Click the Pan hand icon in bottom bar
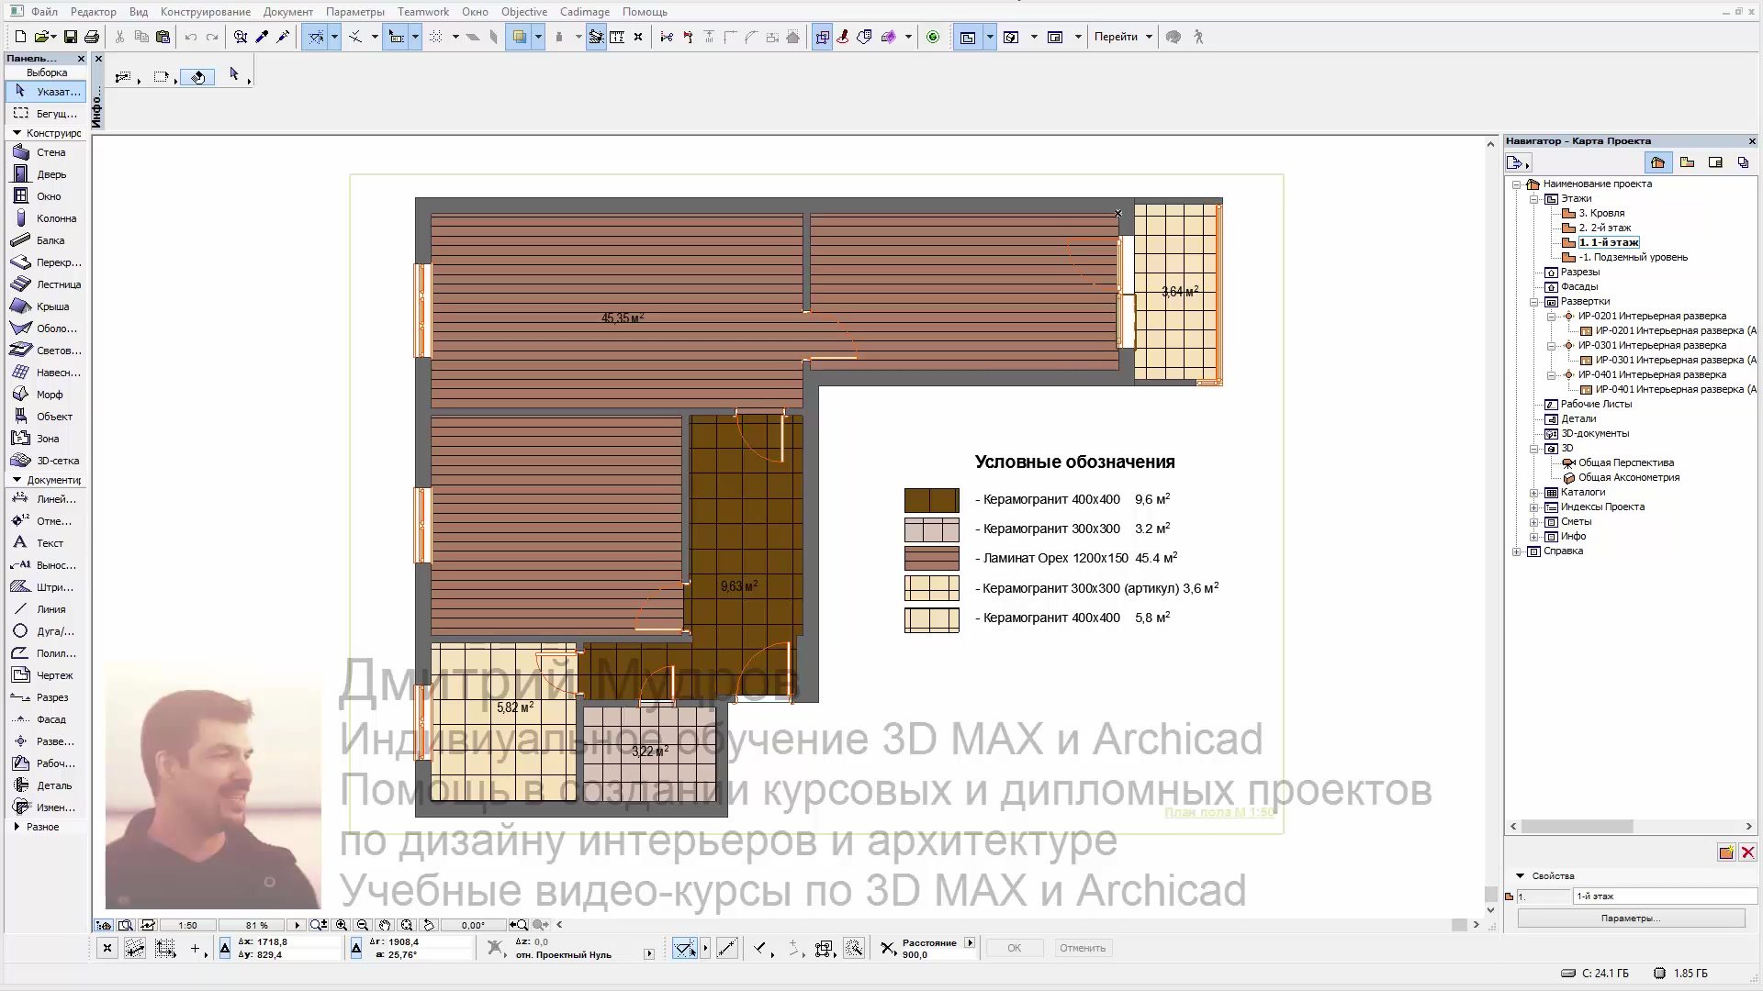The height and width of the screenshot is (991, 1763). [385, 925]
